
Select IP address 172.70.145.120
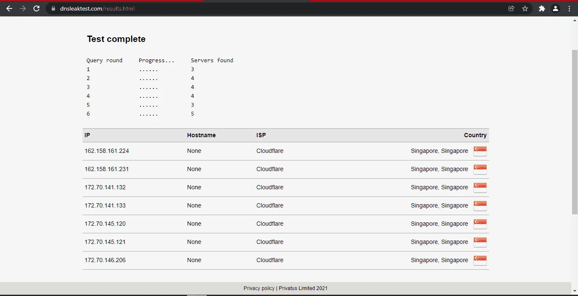(105, 224)
